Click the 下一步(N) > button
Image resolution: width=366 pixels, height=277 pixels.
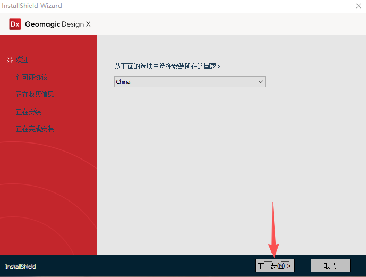click(x=275, y=265)
